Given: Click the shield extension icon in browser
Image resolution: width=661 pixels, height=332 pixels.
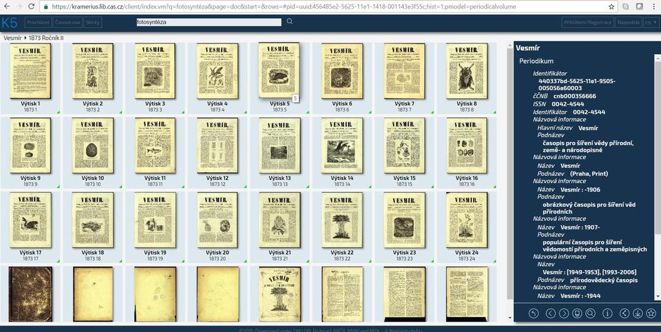Looking at the screenshot, I should pyautogui.click(x=639, y=6).
